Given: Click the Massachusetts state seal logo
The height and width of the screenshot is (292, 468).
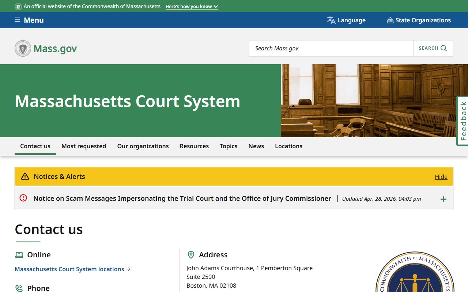Looking at the screenshot, I should (23, 48).
